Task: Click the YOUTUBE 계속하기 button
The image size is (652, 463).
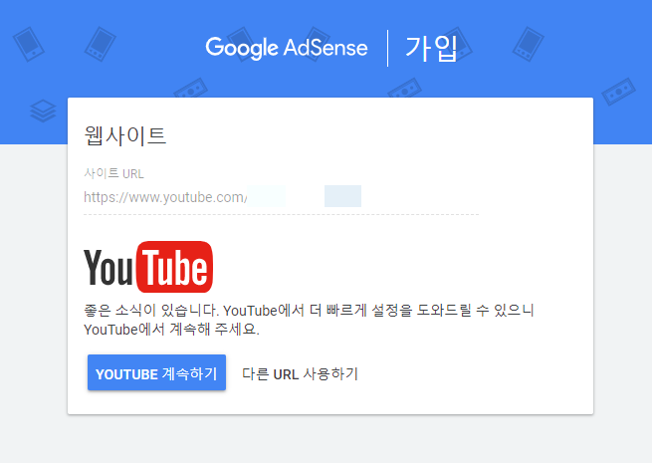Action: point(156,372)
